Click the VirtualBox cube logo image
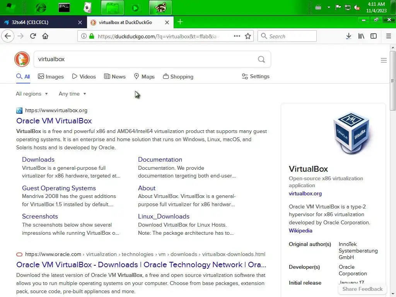Viewport: 396px width, 297px height. 351,133
